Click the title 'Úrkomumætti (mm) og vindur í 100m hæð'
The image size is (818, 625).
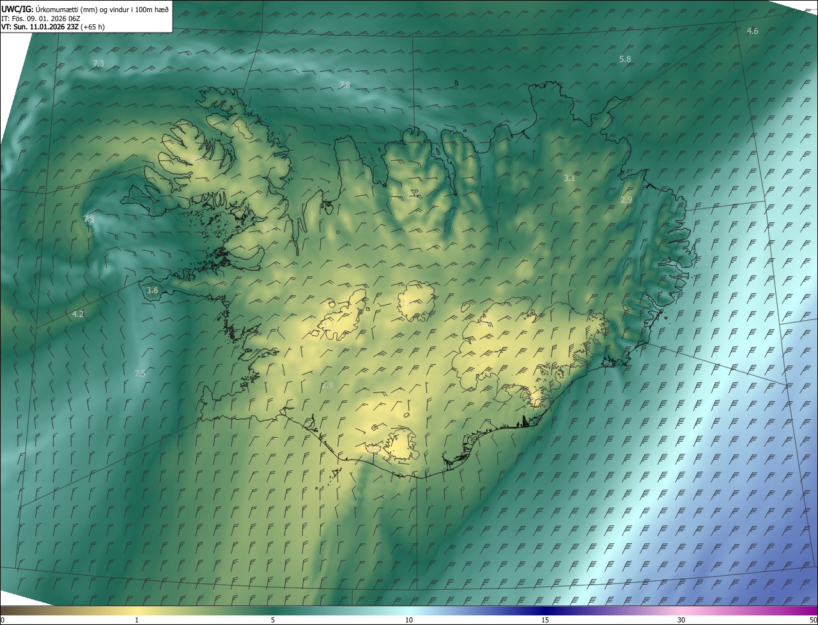(x=102, y=8)
